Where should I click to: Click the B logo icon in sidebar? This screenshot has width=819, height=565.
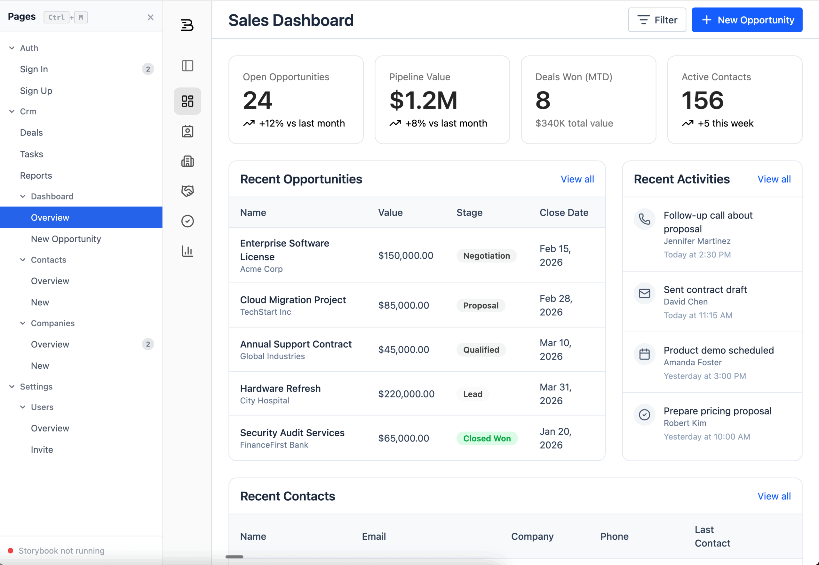[187, 25]
